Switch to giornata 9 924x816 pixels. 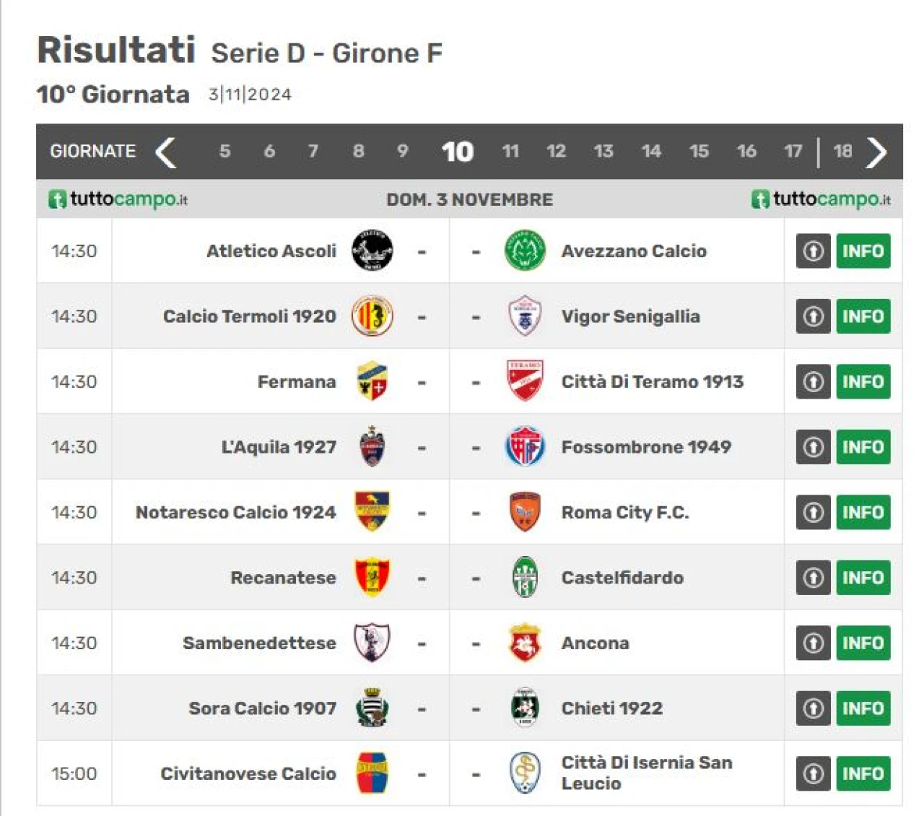pyautogui.click(x=403, y=152)
